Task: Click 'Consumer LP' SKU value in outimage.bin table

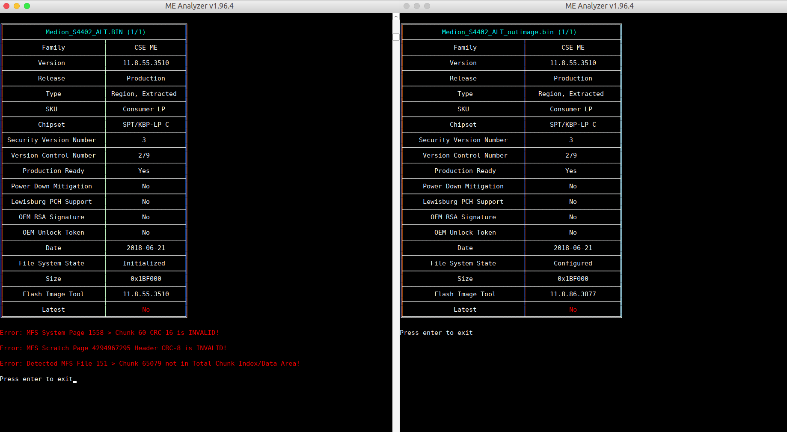Action: (x=571, y=109)
